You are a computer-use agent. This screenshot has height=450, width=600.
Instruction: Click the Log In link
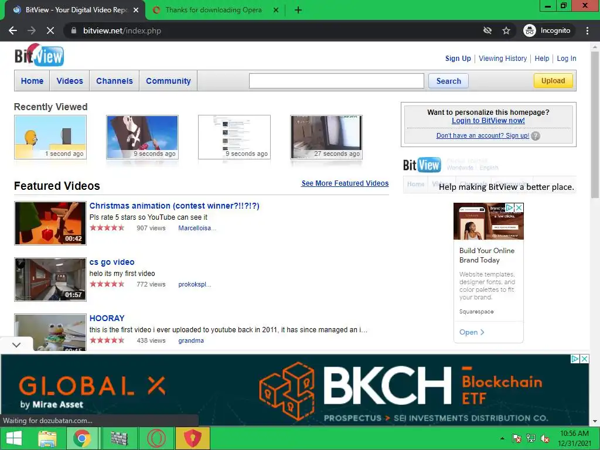pyautogui.click(x=567, y=59)
